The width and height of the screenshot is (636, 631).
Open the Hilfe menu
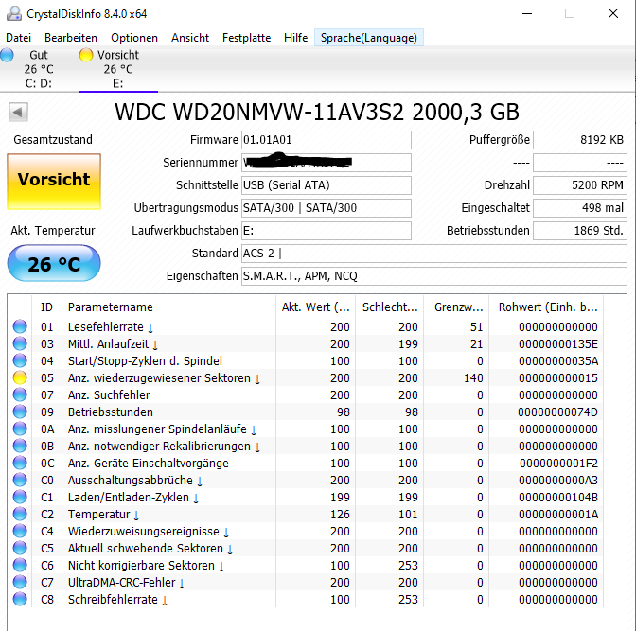(x=295, y=38)
